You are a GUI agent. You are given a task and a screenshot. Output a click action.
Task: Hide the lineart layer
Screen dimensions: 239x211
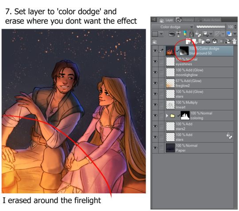tap(155, 105)
